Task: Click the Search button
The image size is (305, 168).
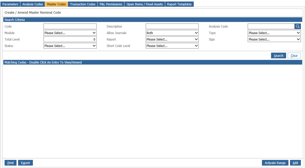Action: 279,56
